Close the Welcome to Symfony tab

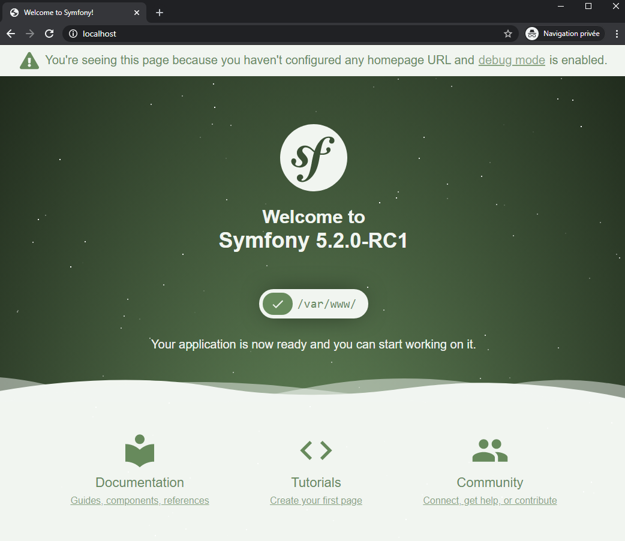pos(137,13)
